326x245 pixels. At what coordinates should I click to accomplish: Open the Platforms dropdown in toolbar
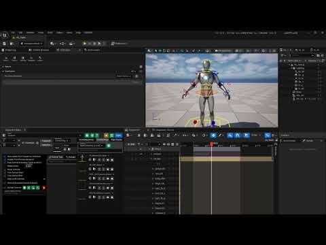pos(119,44)
